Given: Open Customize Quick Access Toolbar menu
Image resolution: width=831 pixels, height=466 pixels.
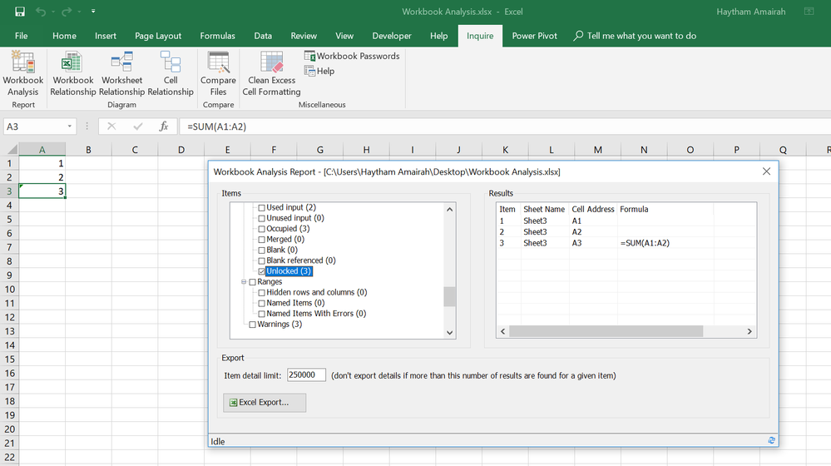Looking at the screenshot, I should click(93, 11).
